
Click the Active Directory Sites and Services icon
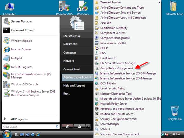tap(96, 13)
